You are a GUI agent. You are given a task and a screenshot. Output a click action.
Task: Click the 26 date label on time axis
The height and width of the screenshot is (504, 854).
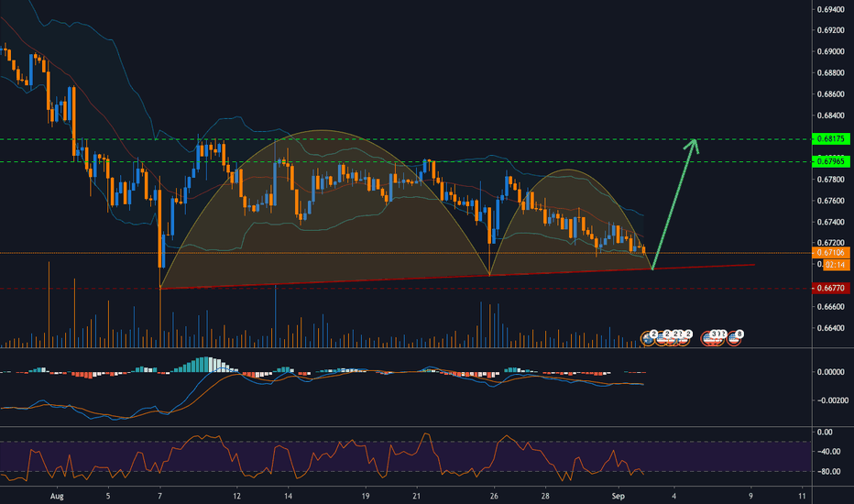pyautogui.click(x=494, y=497)
